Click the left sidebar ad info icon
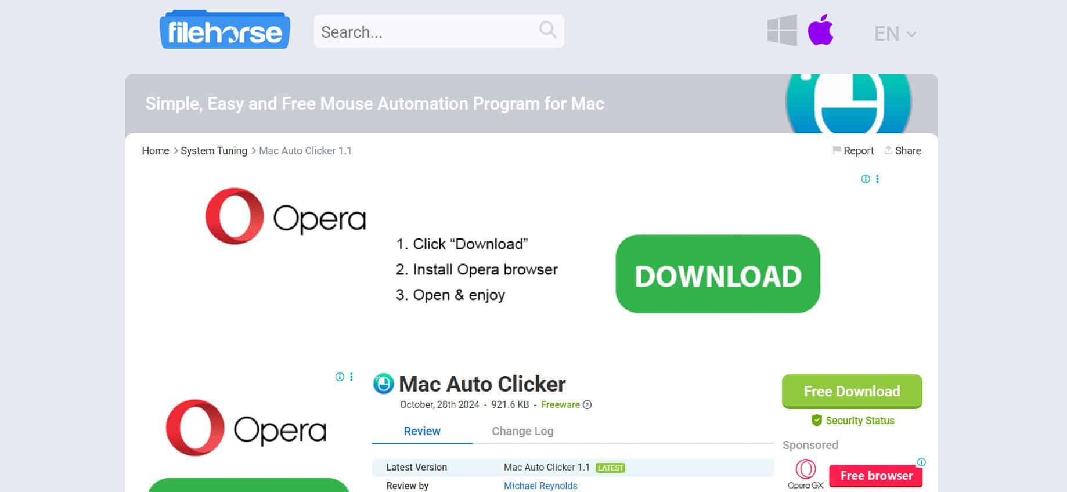The image size is (1067, 492). 340,377
